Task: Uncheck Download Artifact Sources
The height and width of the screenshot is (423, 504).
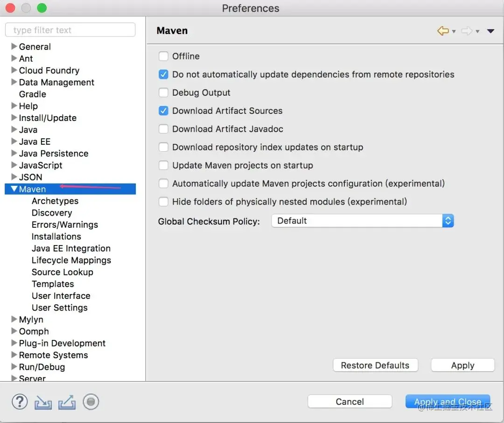Action: [163, 111]
